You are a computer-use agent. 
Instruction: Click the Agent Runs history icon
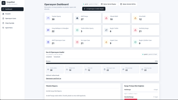coord(3,28)
